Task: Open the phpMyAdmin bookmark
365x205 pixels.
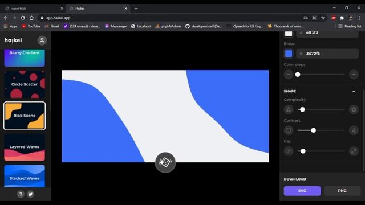Action: [x=168, y=26]
